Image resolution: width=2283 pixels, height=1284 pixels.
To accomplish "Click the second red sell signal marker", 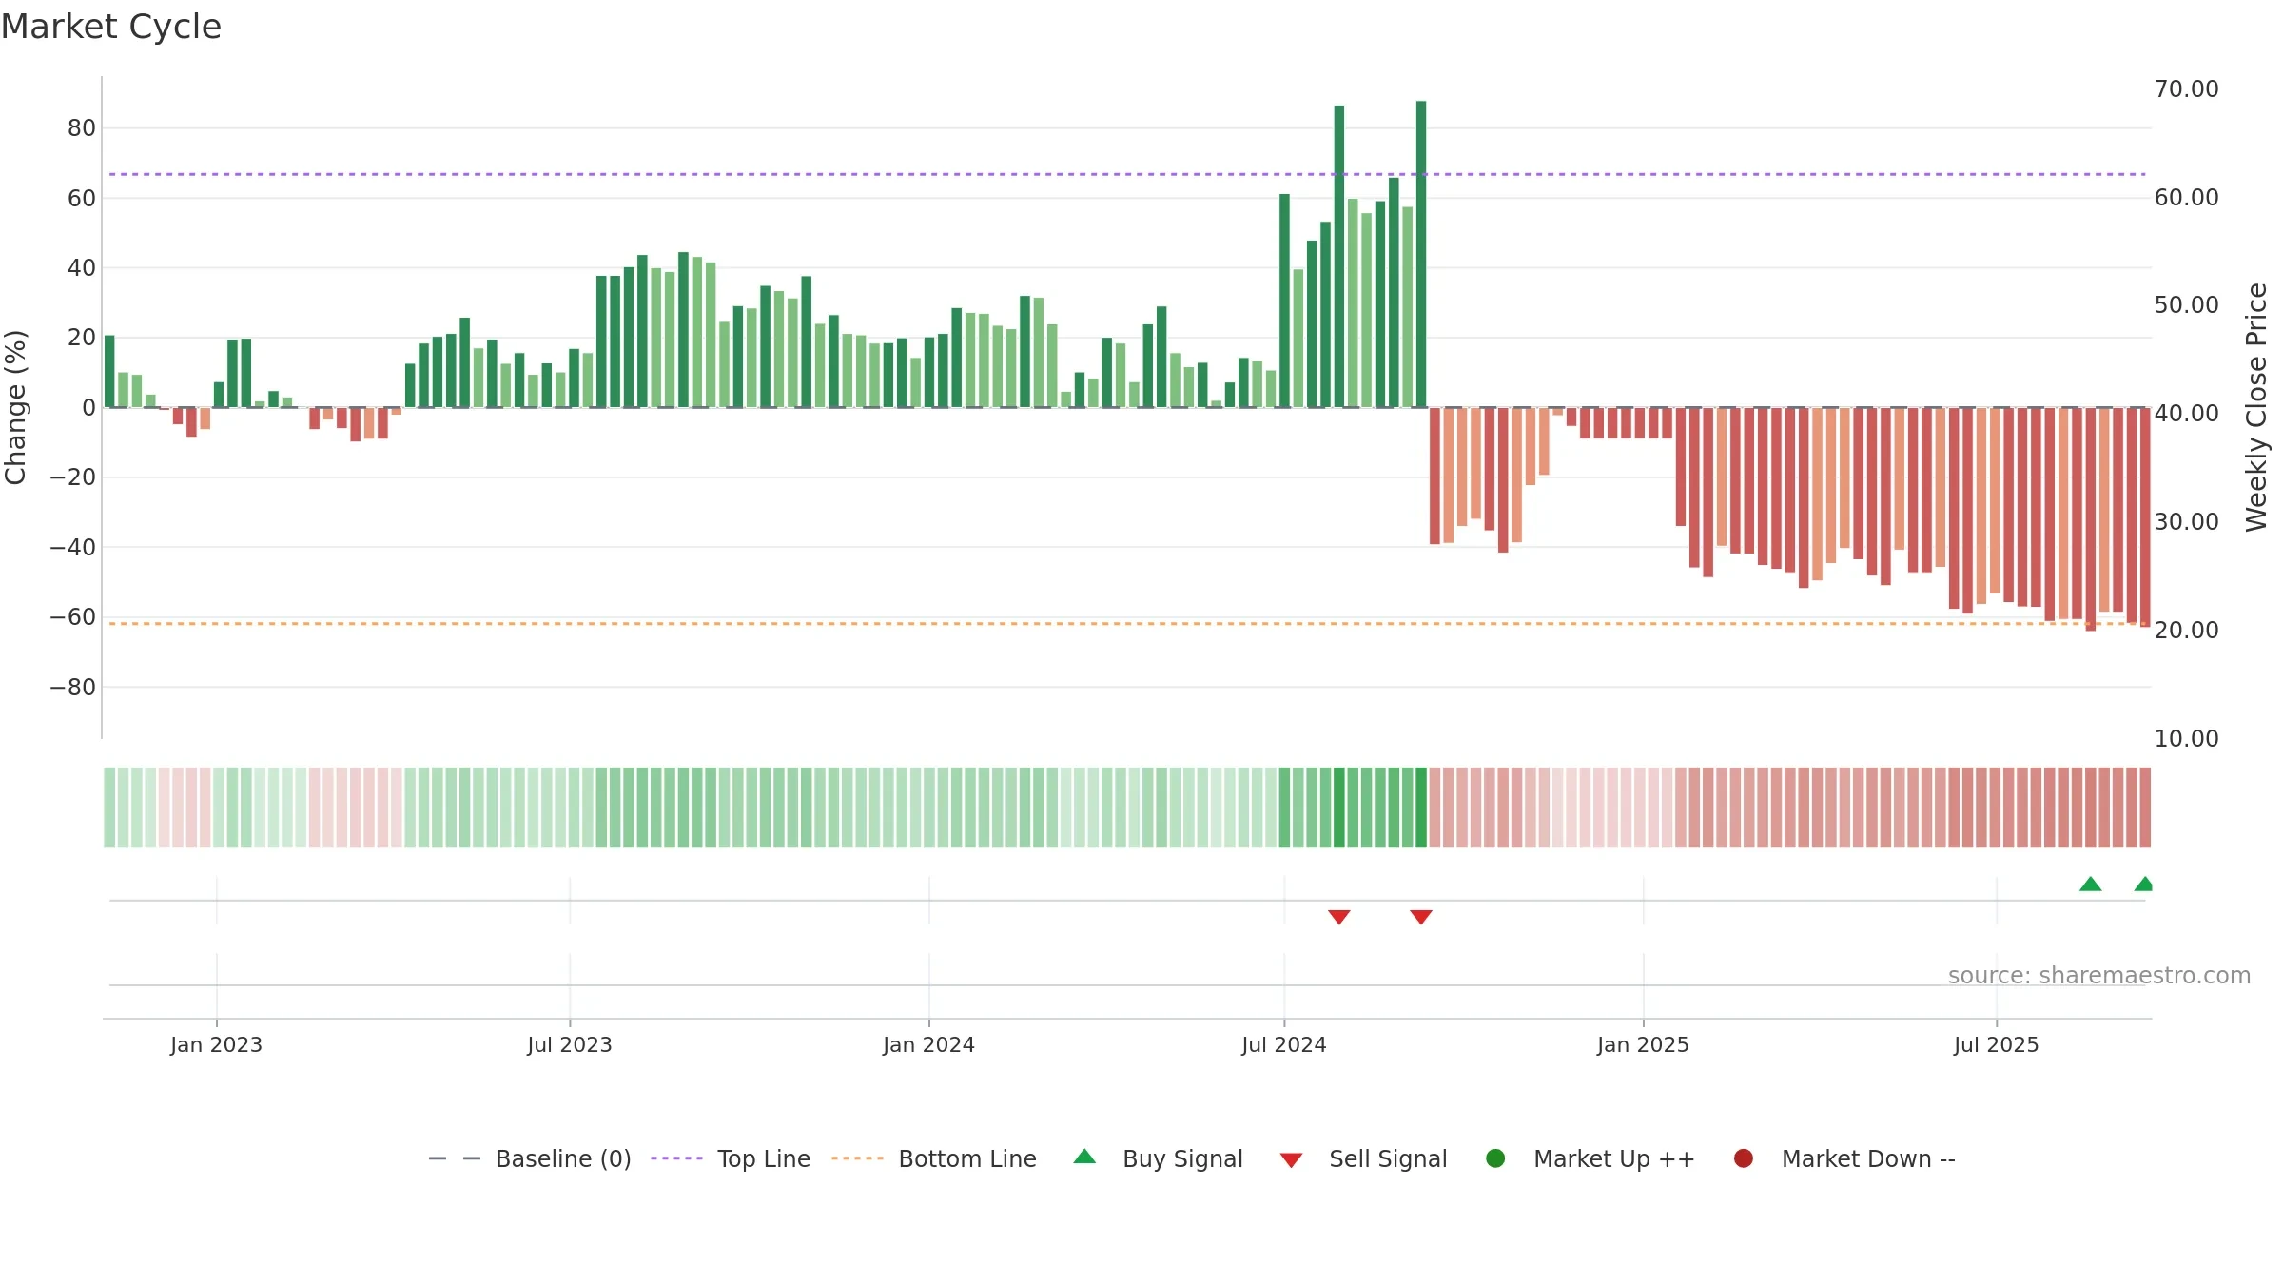I will click(x=1421, y=917).
